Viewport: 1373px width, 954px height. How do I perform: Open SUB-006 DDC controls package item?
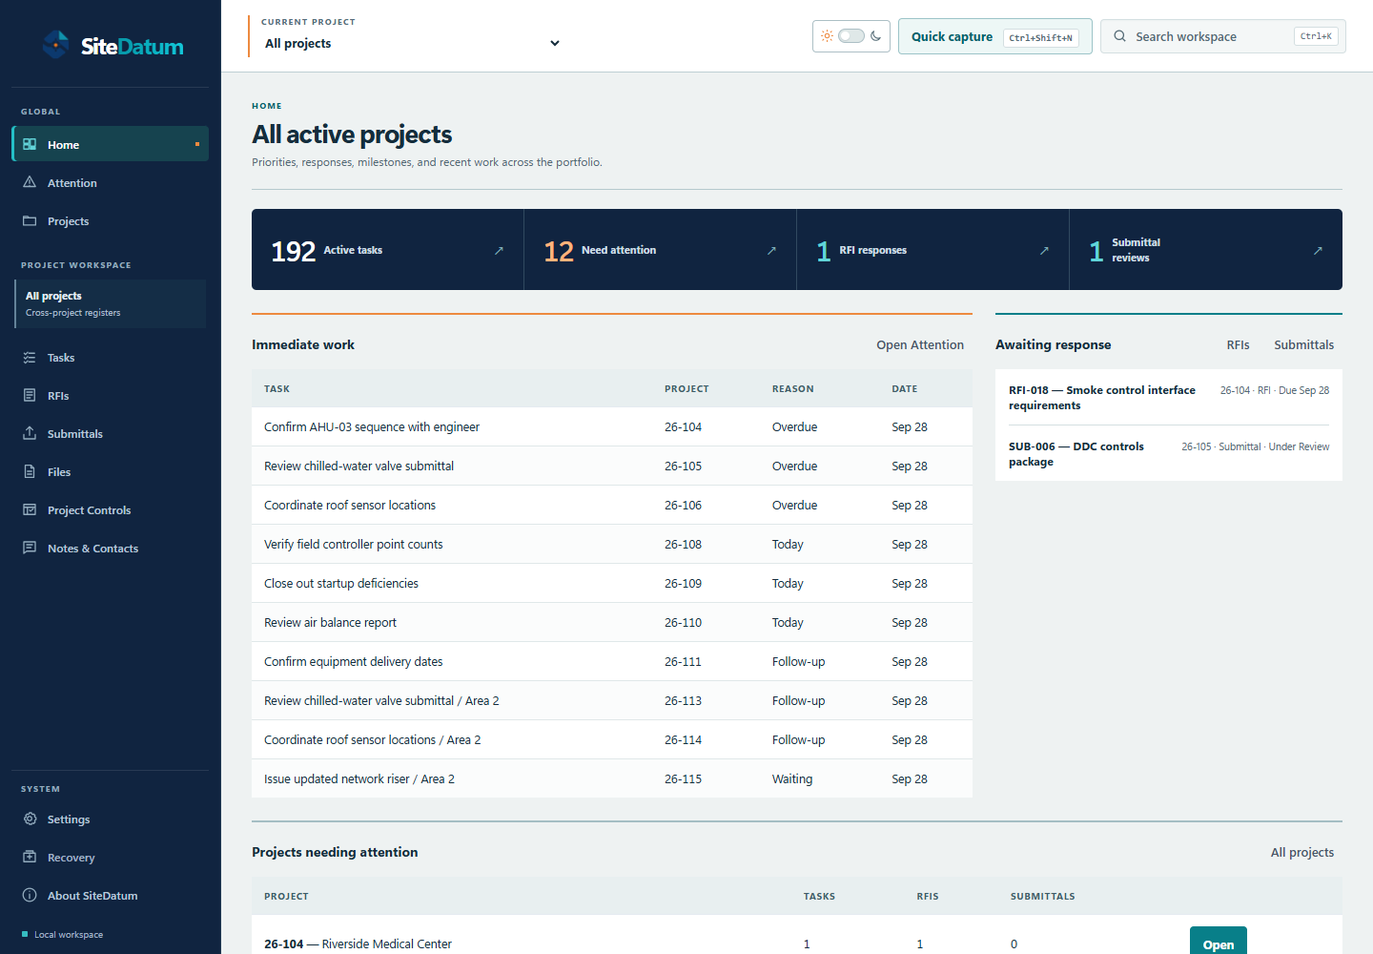[1168, 454]
